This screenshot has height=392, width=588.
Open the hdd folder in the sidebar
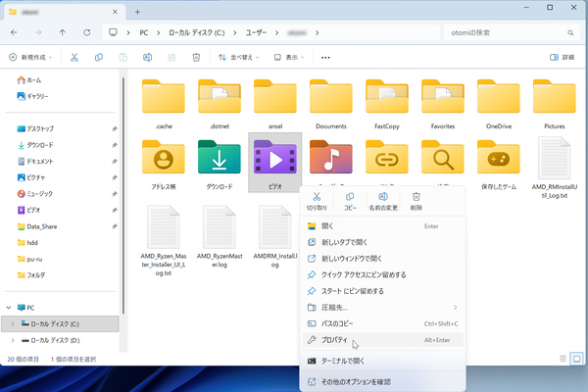[x=27, y=243]
